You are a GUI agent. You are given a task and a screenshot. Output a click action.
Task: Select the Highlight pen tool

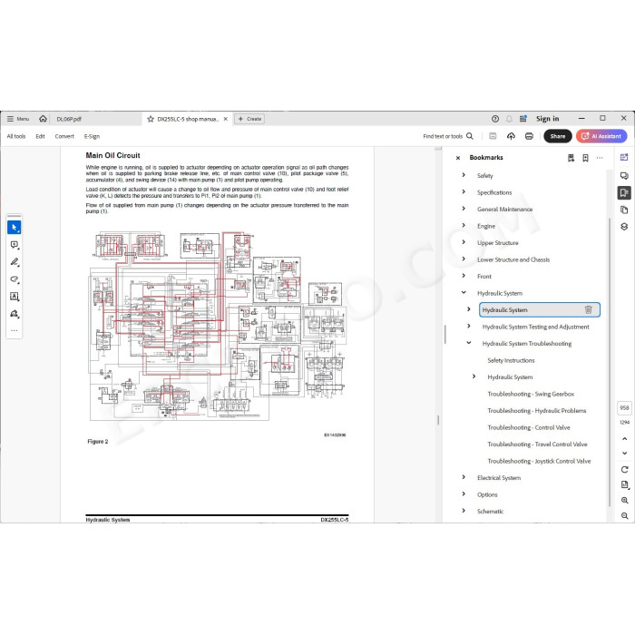click(15, 262)
